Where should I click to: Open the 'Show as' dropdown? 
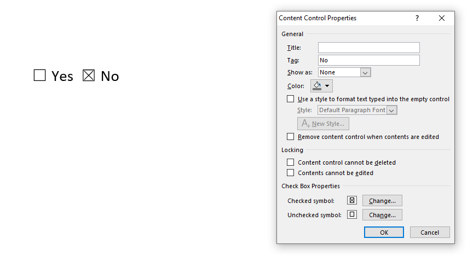[x=365, y=72]
